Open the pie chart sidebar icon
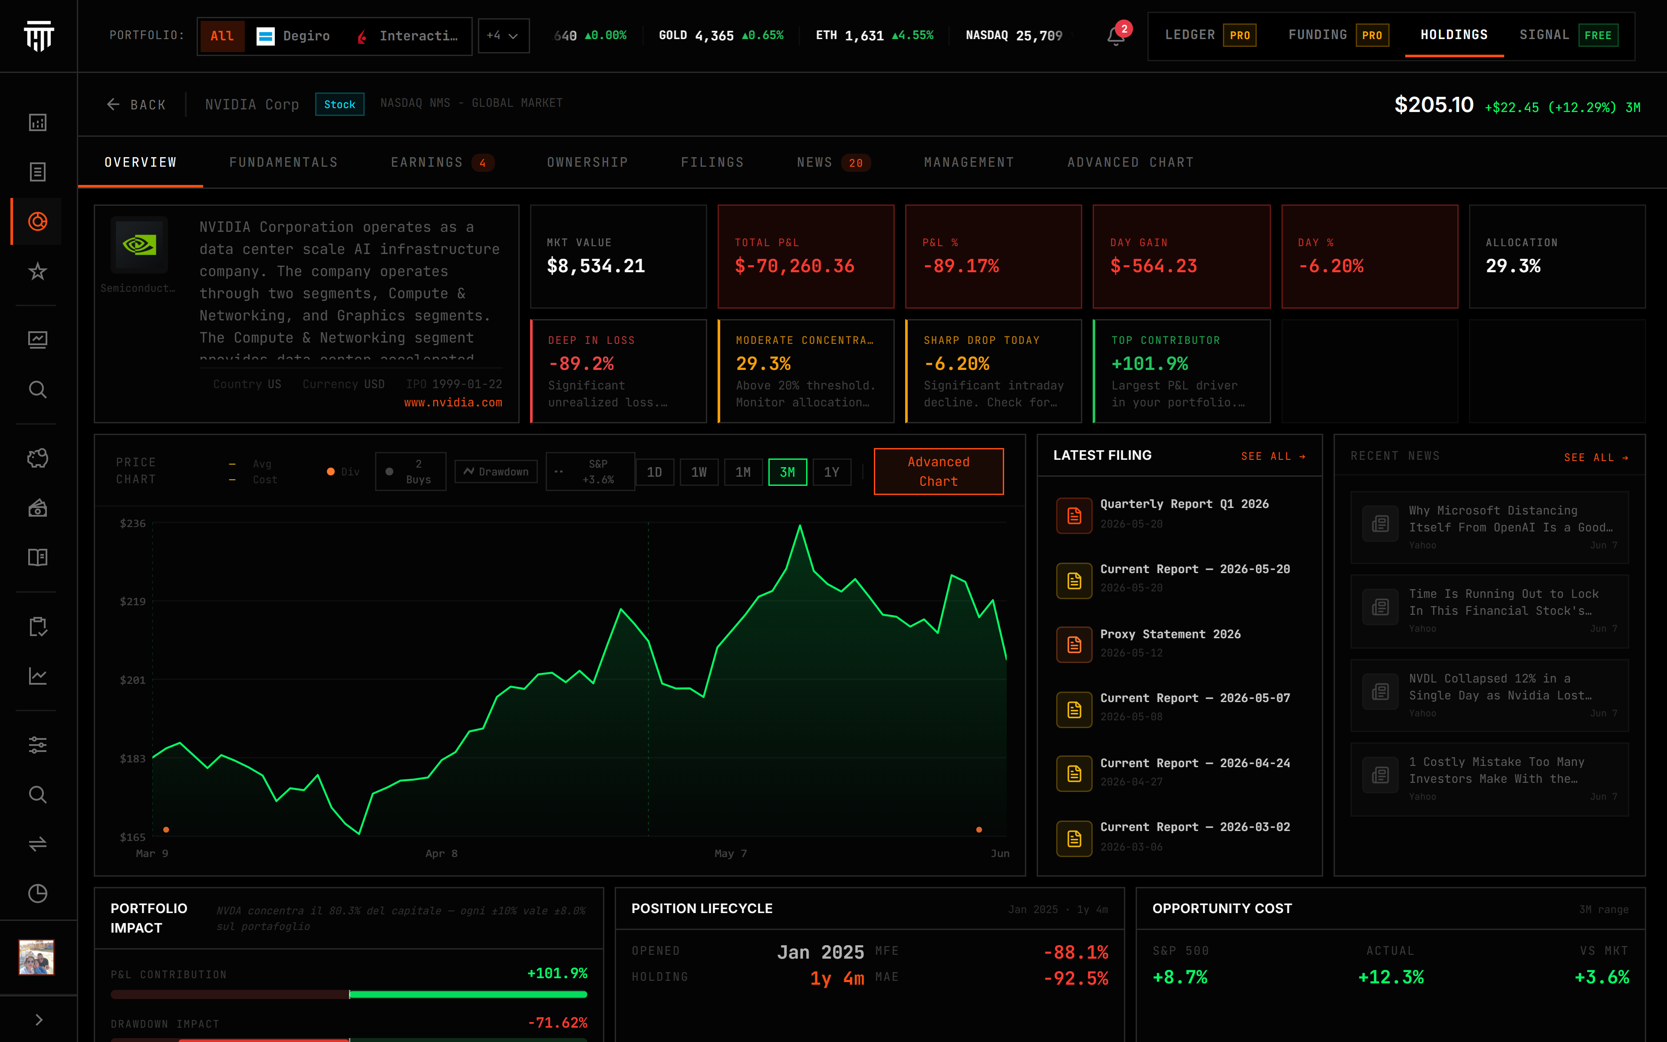The image size is (1667, 1042). (x=38, y=894)
